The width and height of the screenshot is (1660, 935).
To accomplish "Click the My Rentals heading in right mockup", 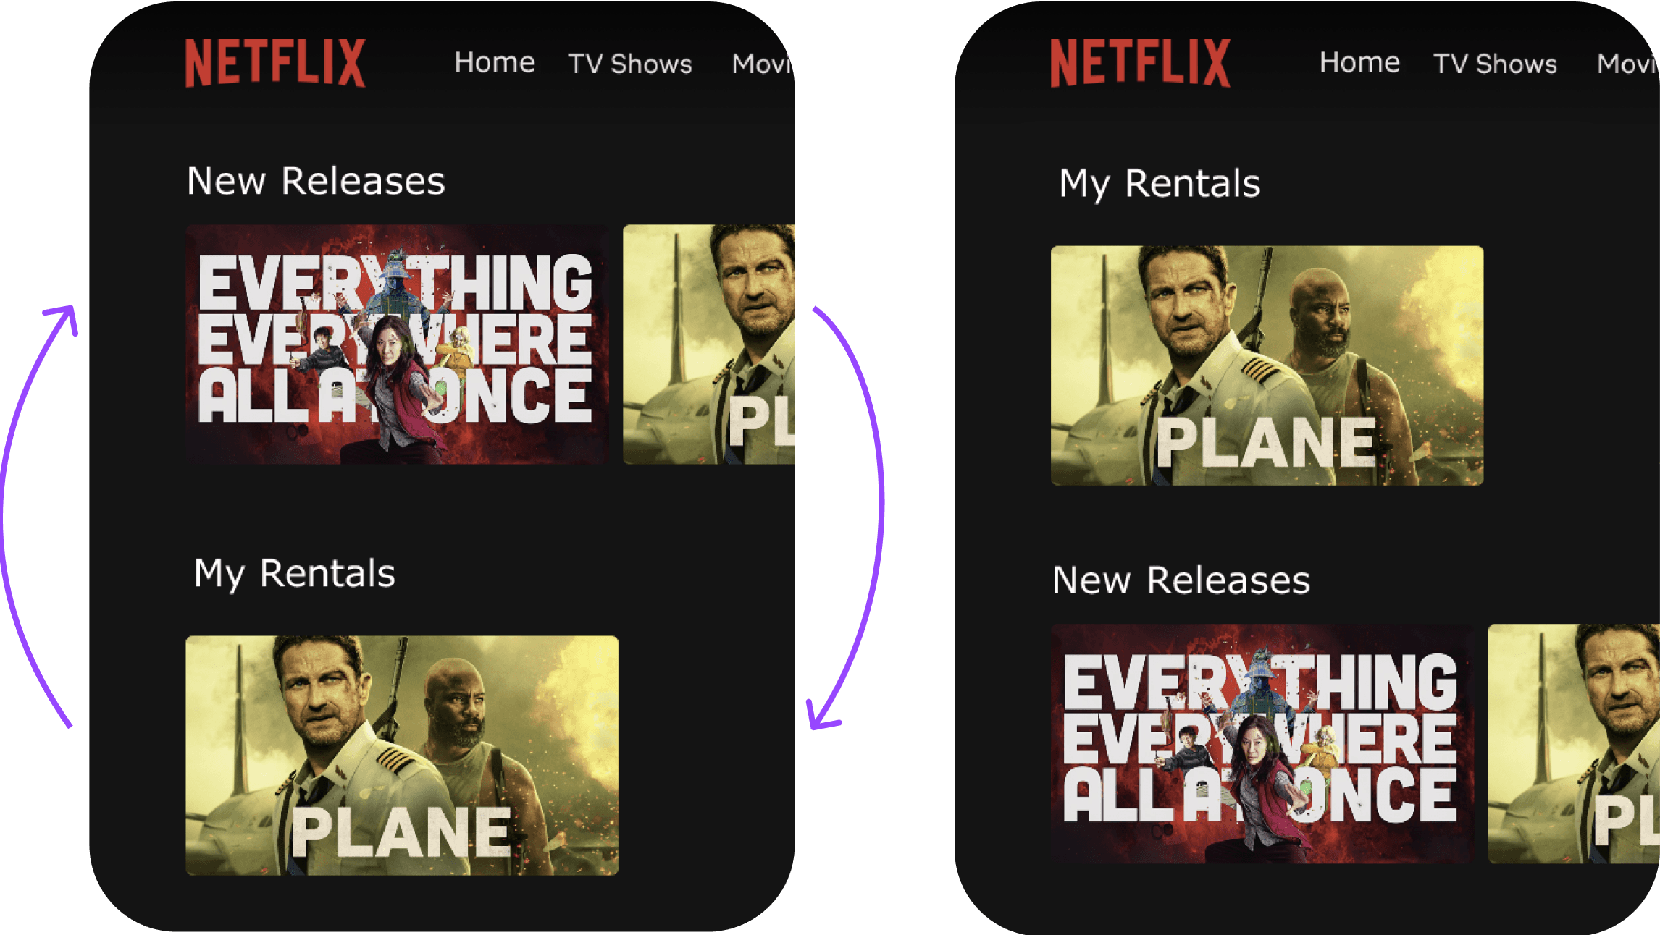I will tap(1159, 183).
